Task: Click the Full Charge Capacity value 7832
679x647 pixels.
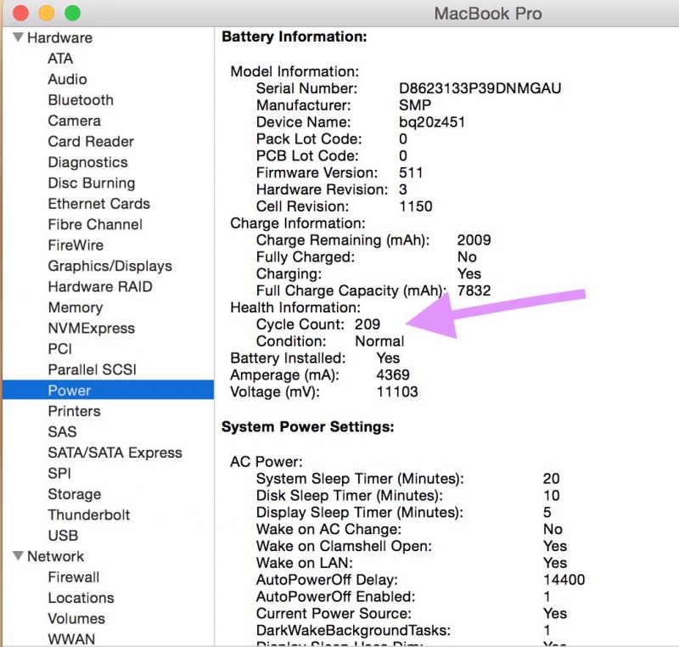Action: [474, 290]
